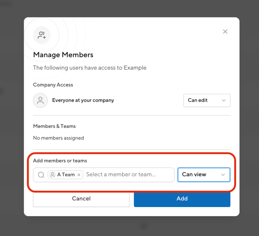The width and height of the screenshot is (259, 236).
Task: Click the A Team chip avatar icon
Action: [x=53, y=175]
